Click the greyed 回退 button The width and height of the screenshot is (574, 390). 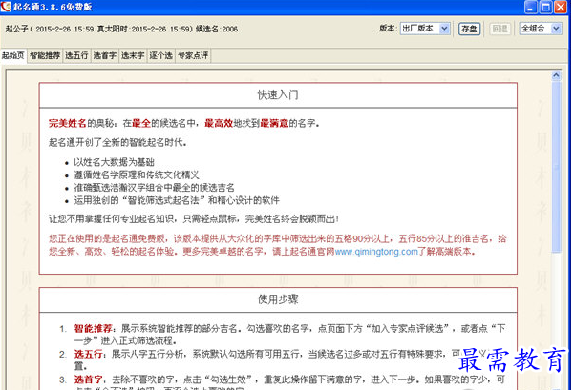(x=500, y=29)
